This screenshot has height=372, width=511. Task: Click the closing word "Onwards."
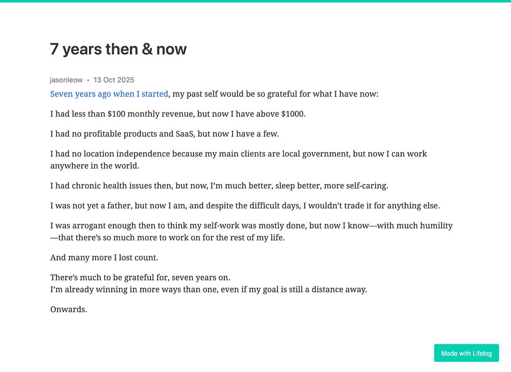click(x=69, y=310)
